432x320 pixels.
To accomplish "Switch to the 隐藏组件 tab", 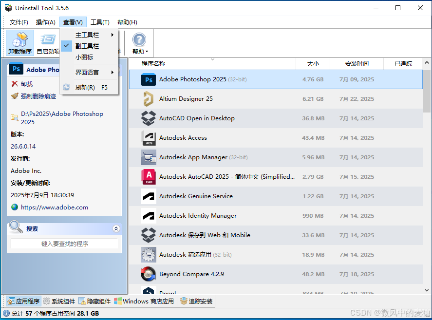I will [x=94, y=301].
